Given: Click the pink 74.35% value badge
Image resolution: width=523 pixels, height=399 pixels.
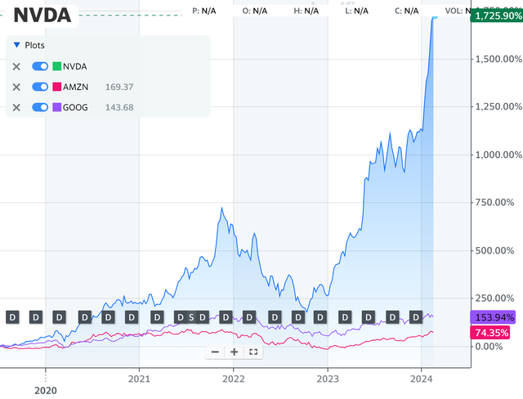Looking at the screenshot, I should [x=490, y=333].
